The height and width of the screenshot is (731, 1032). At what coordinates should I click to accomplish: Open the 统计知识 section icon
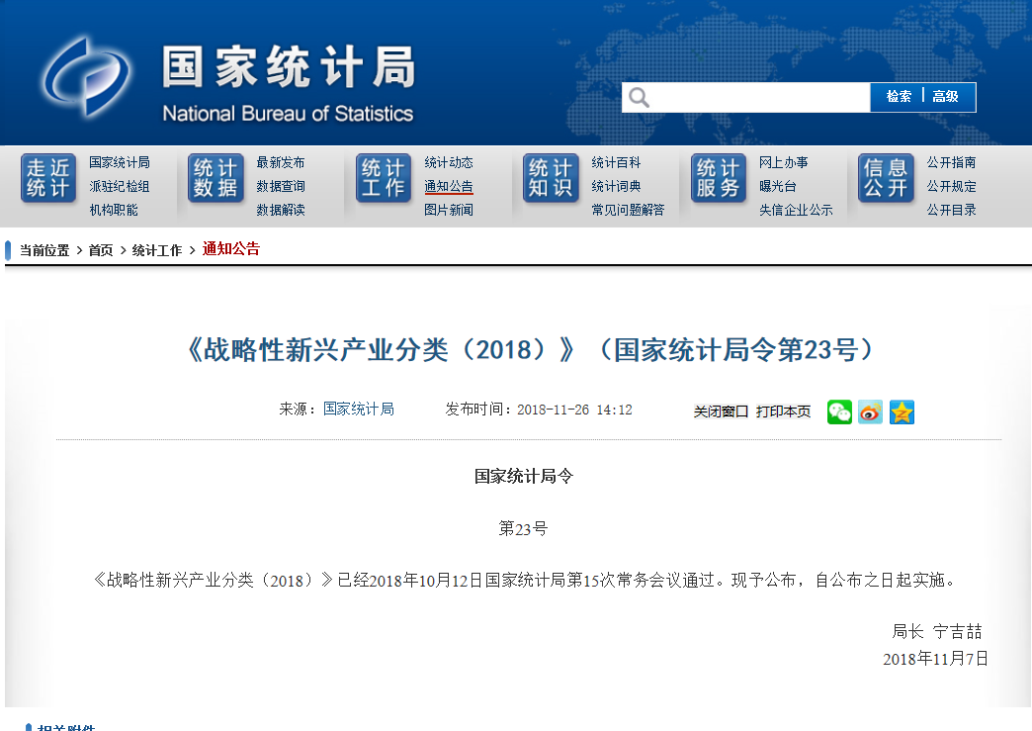coord(551,179)
